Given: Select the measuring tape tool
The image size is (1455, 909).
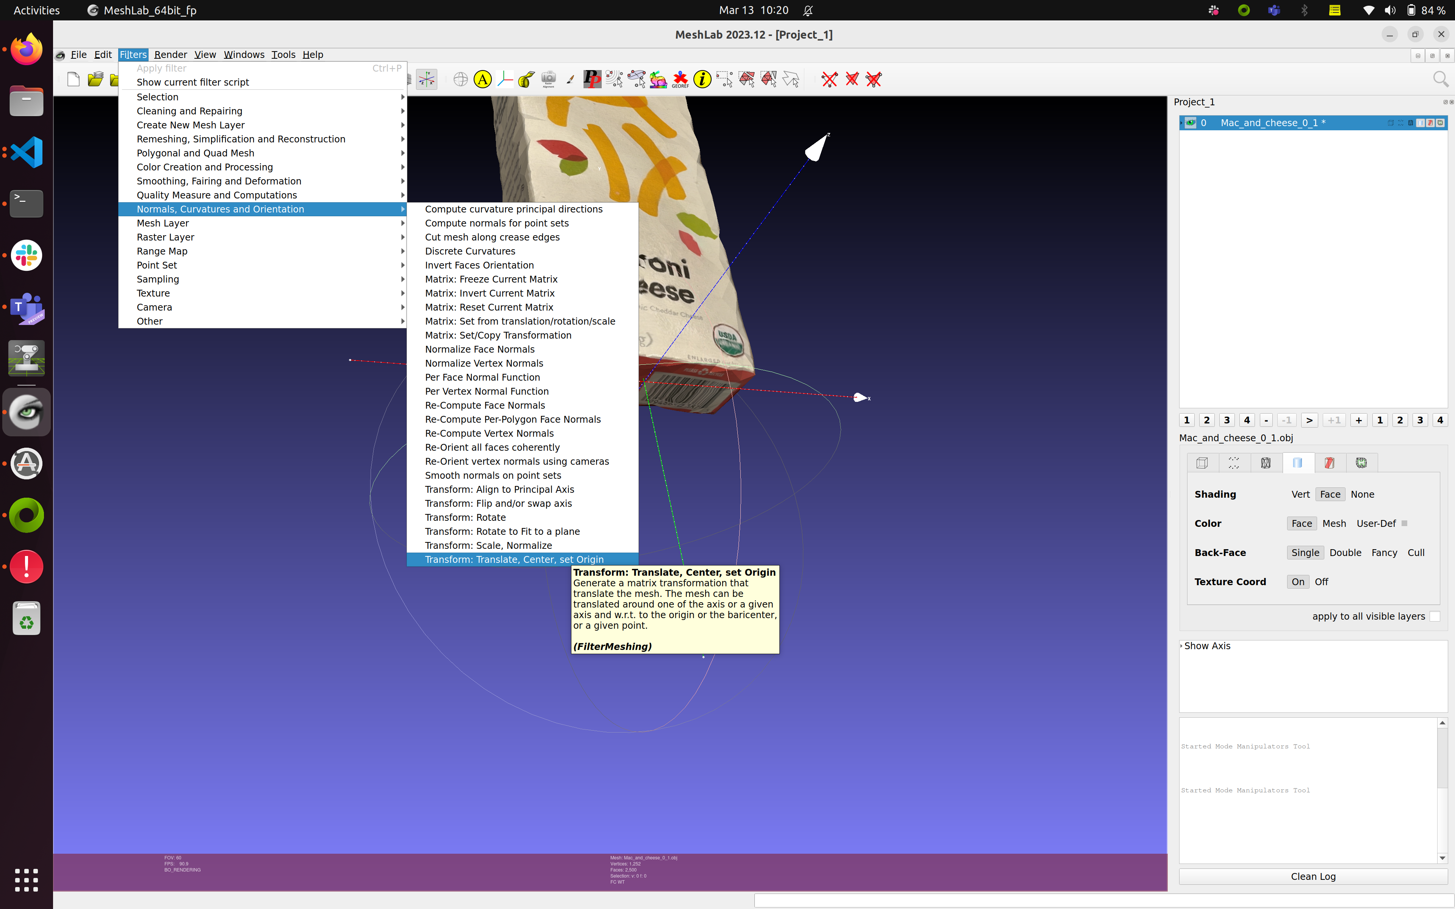Looking at the screenshot, I should [x=526, y=79].
